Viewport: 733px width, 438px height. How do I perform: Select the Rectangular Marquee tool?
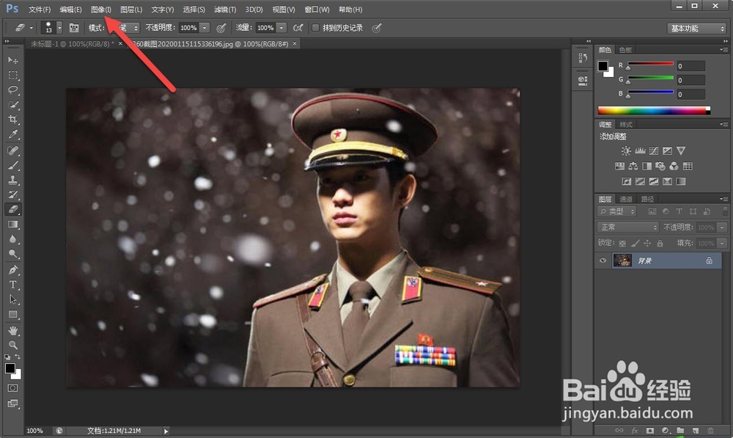click(12, 75)
